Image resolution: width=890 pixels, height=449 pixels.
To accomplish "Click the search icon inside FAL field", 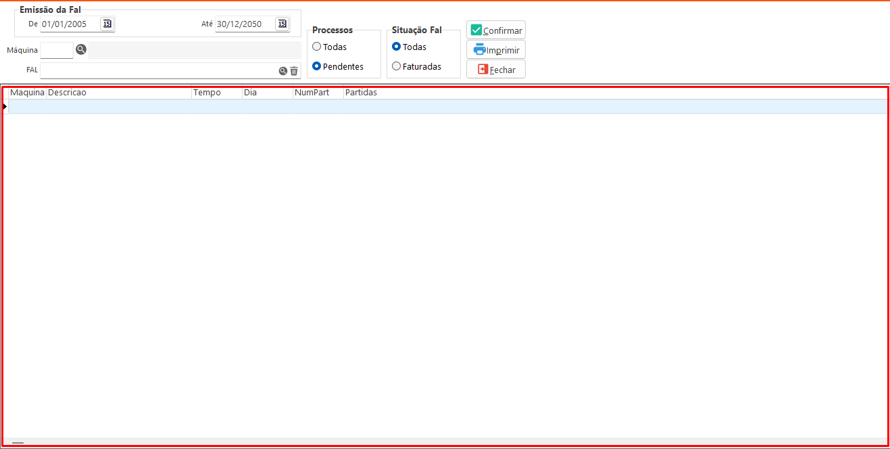I will point(283,70).
